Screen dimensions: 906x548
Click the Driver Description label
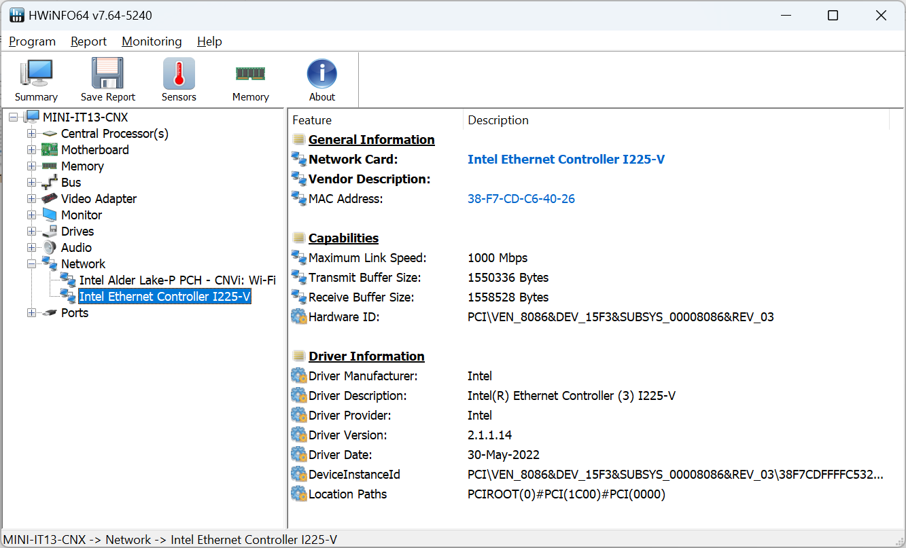[358, 395]
